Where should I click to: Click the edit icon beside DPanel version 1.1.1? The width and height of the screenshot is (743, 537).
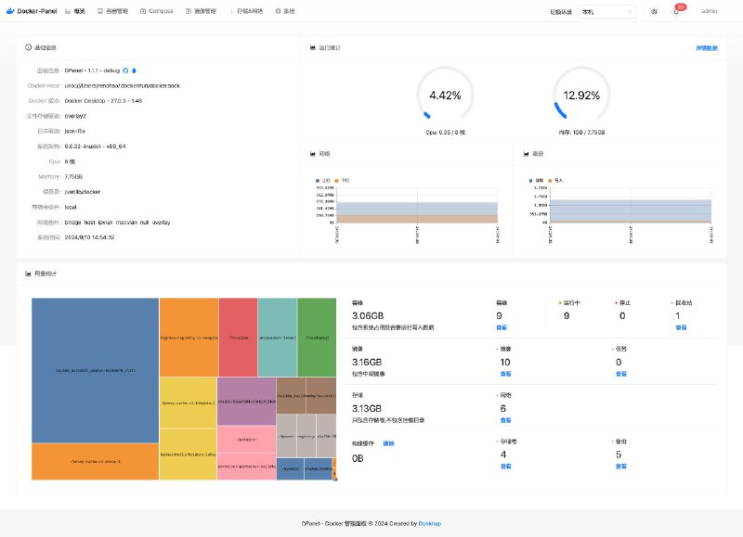135,69
